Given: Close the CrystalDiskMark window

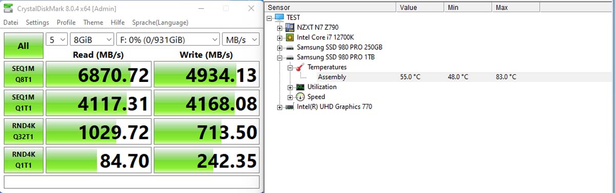Looking at the screenshot, I should (251, 8).
